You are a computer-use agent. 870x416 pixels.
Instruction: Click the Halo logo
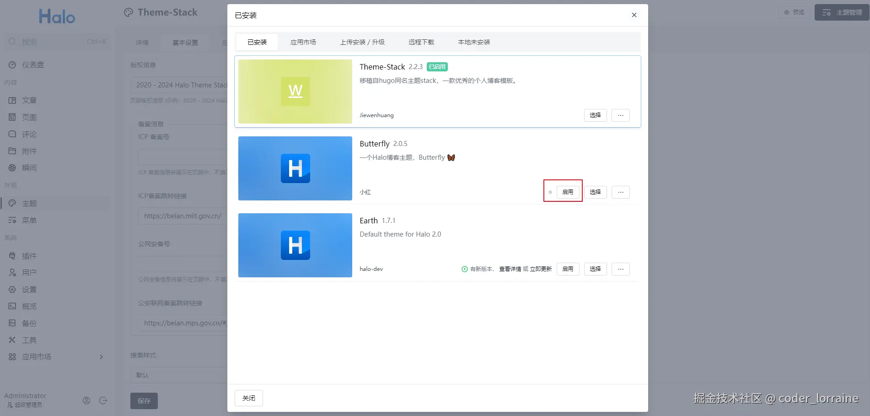point(57,16)
